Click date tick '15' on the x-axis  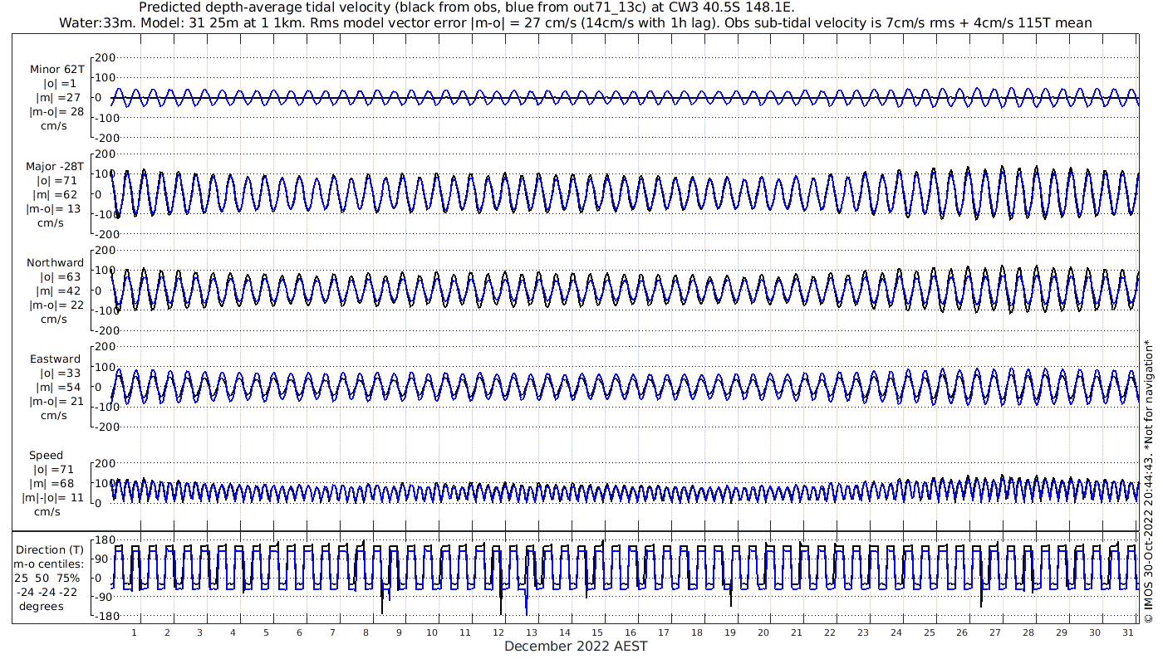pyautogui.click(x=598, y=632)
